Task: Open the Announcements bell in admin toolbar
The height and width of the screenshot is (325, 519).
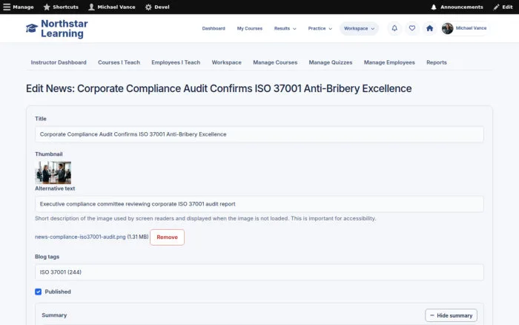Action: point(457,7)
